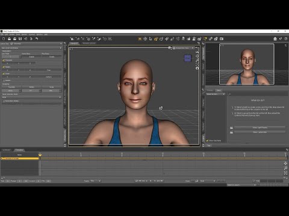Click the Save scene floppy icon
Image resolution: width=289 pixels, height=216 pixels.
pyautogui.click(x=20, y=39)
